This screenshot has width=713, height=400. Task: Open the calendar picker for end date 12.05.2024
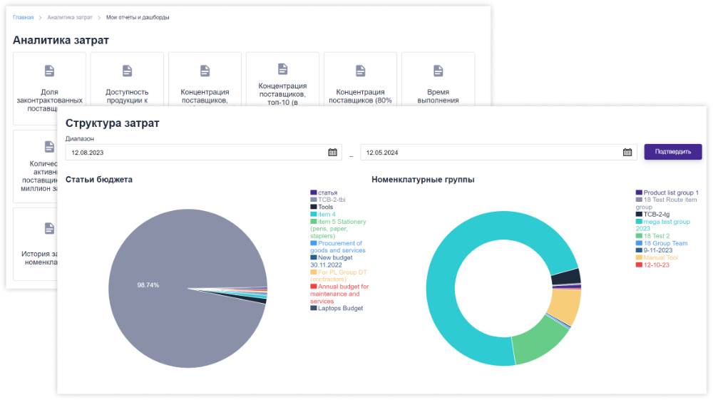tap(627, 152)
